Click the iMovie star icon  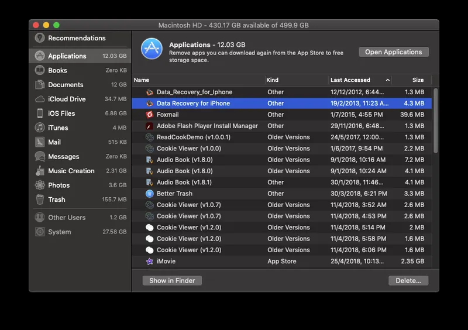click(150, 262)
